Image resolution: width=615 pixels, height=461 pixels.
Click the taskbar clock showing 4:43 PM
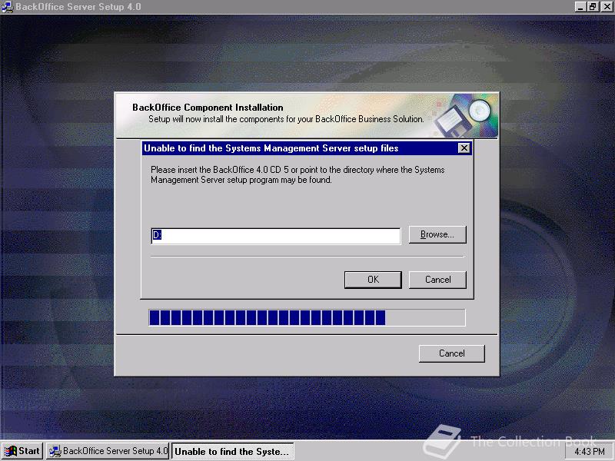[590, 452]
